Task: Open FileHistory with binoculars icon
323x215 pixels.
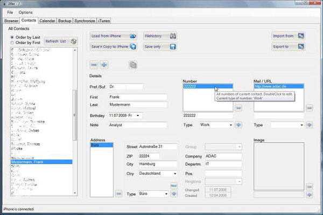Action: pos(160,36)
